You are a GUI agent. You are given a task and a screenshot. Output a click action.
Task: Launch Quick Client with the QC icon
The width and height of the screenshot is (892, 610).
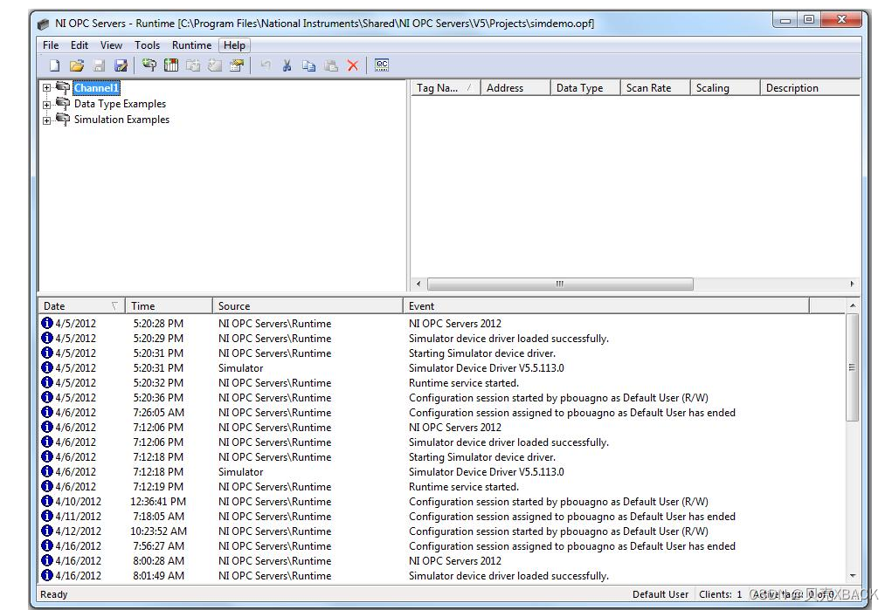click(382, 65)
